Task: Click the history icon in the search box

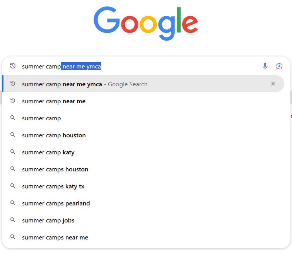Action: pos(13,66)
